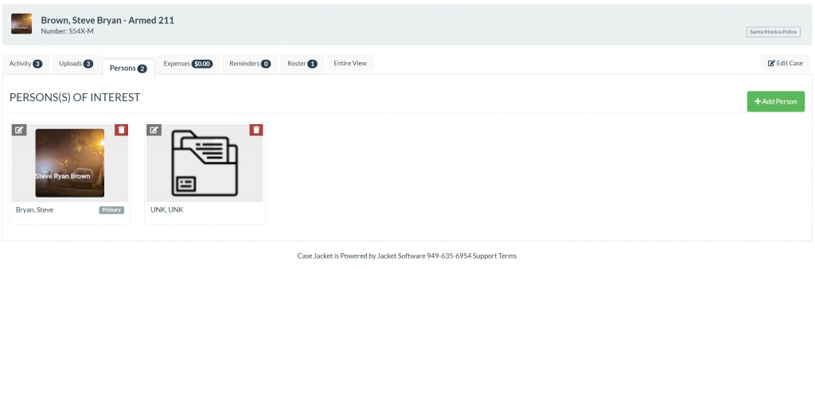Delete the Bryan, Steve person card
This screenshot has width=815, height=414.
[x=121, y=130]
